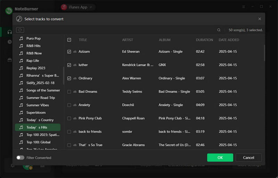Open the Replay 2023 playlist

(x=38, y=68)
